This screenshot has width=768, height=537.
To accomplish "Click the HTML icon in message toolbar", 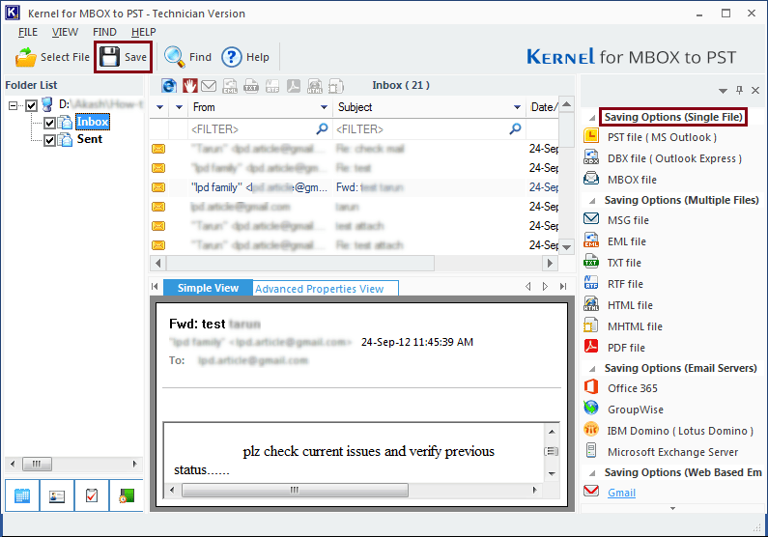I will 315,86.
